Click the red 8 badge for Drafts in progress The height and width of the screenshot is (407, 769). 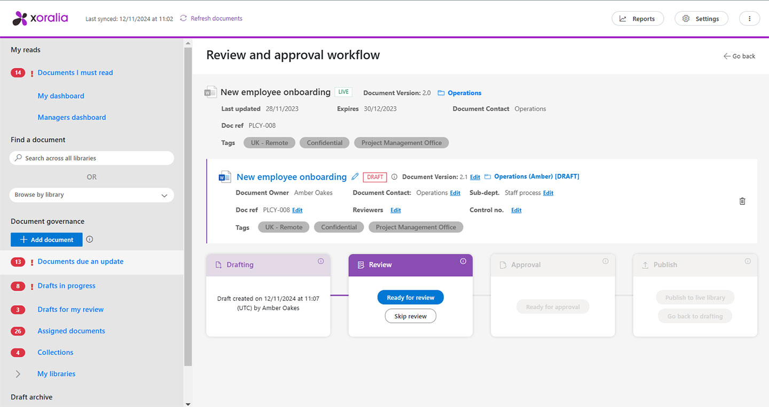[x=18, y=286]
